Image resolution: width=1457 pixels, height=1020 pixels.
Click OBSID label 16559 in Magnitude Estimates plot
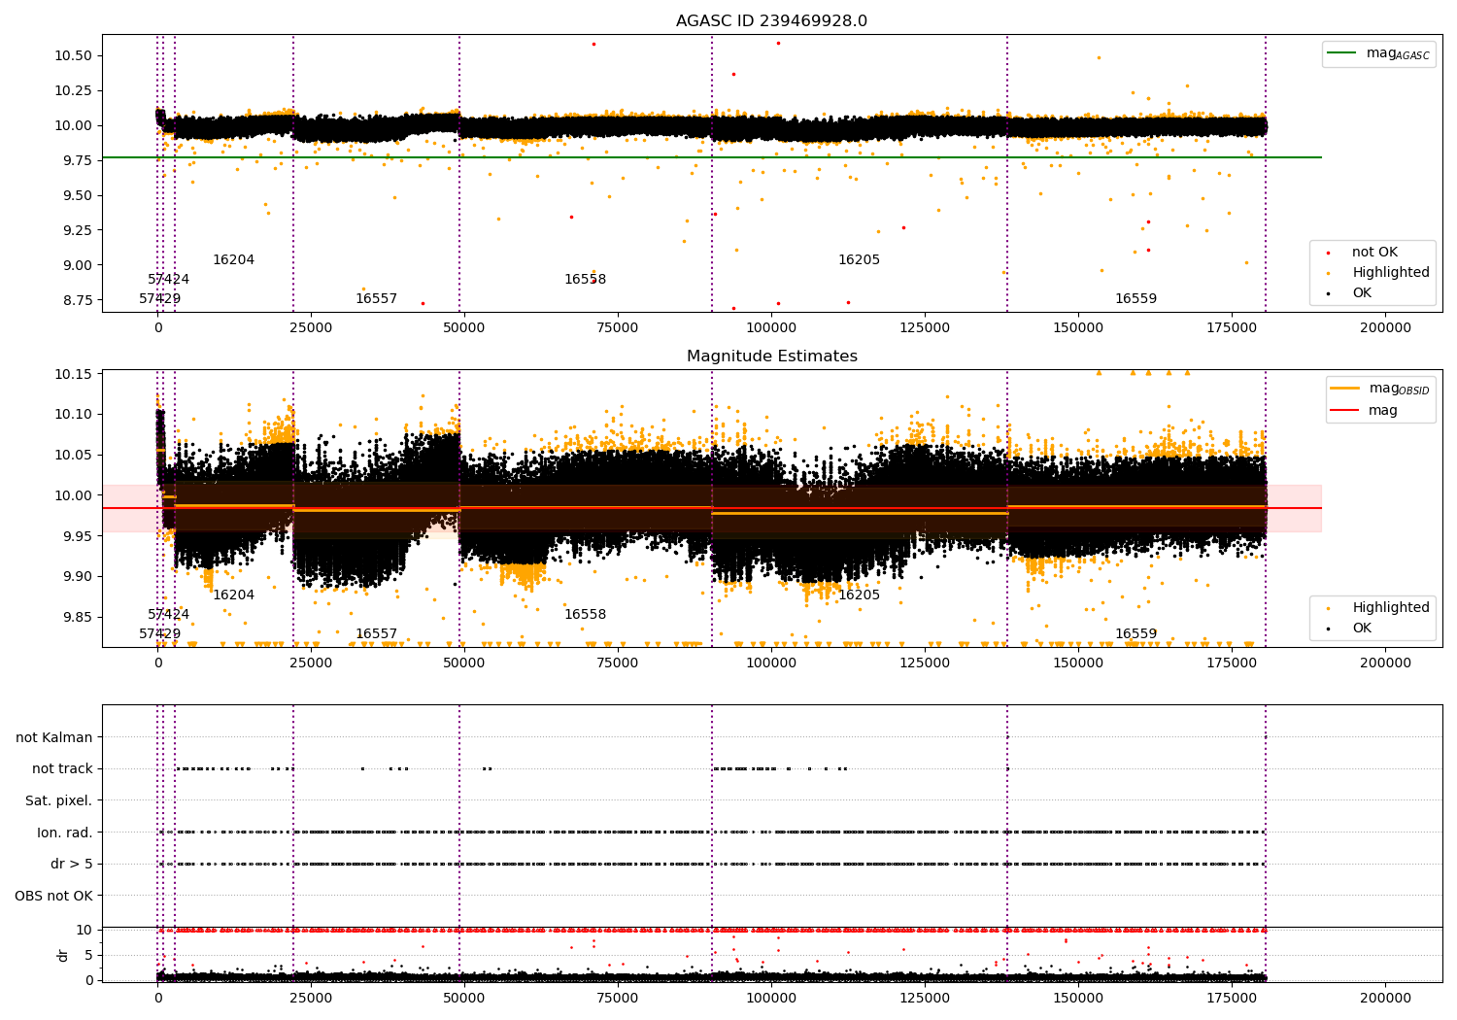point(1135,634)
